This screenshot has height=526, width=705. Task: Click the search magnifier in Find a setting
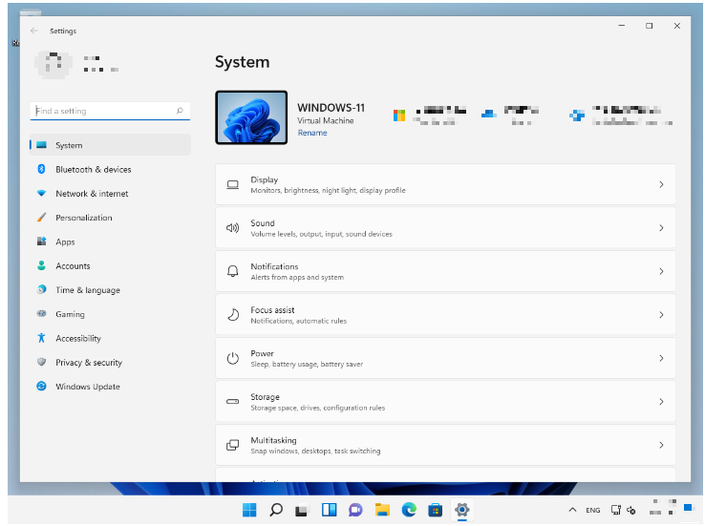coord(180,111)
